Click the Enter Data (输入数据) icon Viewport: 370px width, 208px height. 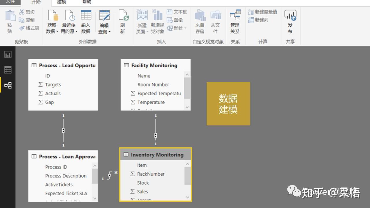[x=86, y=15]
